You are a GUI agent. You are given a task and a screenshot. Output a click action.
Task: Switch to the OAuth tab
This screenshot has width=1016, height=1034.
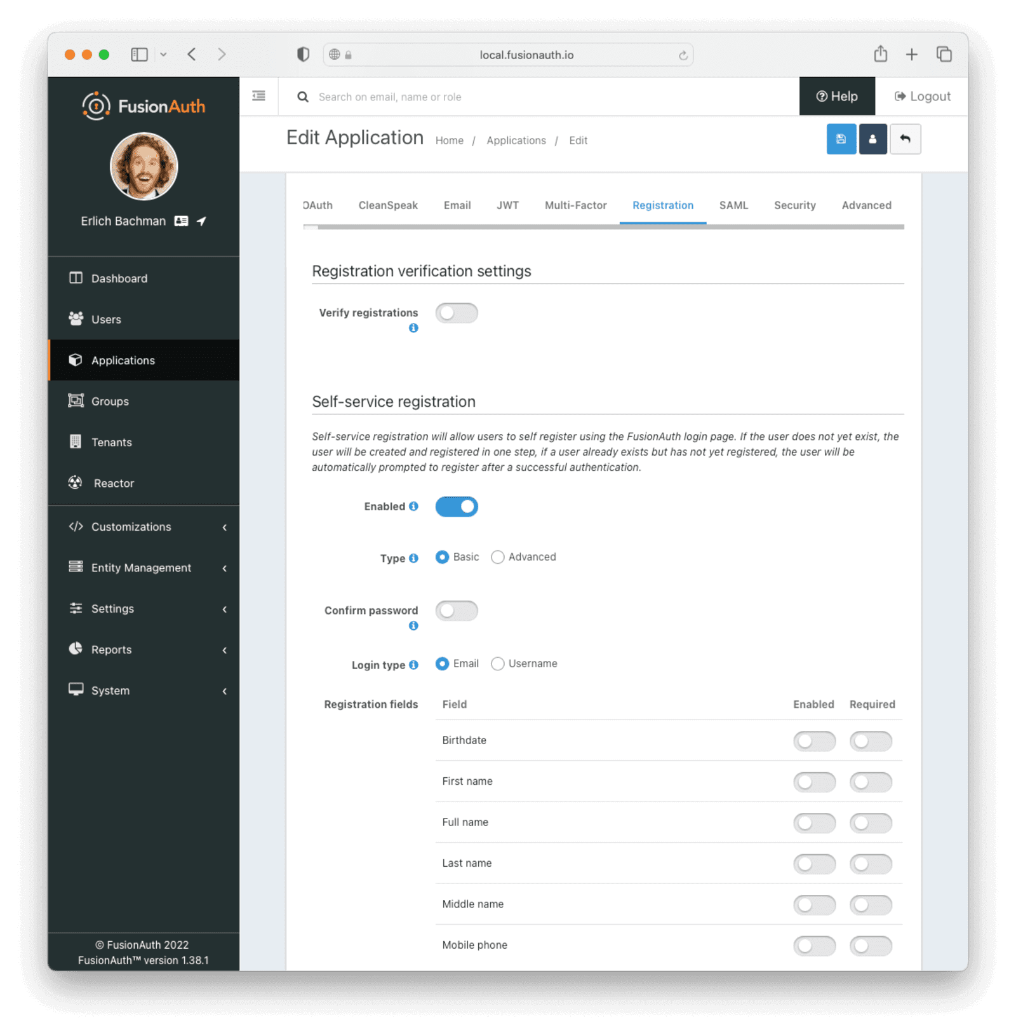317,205
